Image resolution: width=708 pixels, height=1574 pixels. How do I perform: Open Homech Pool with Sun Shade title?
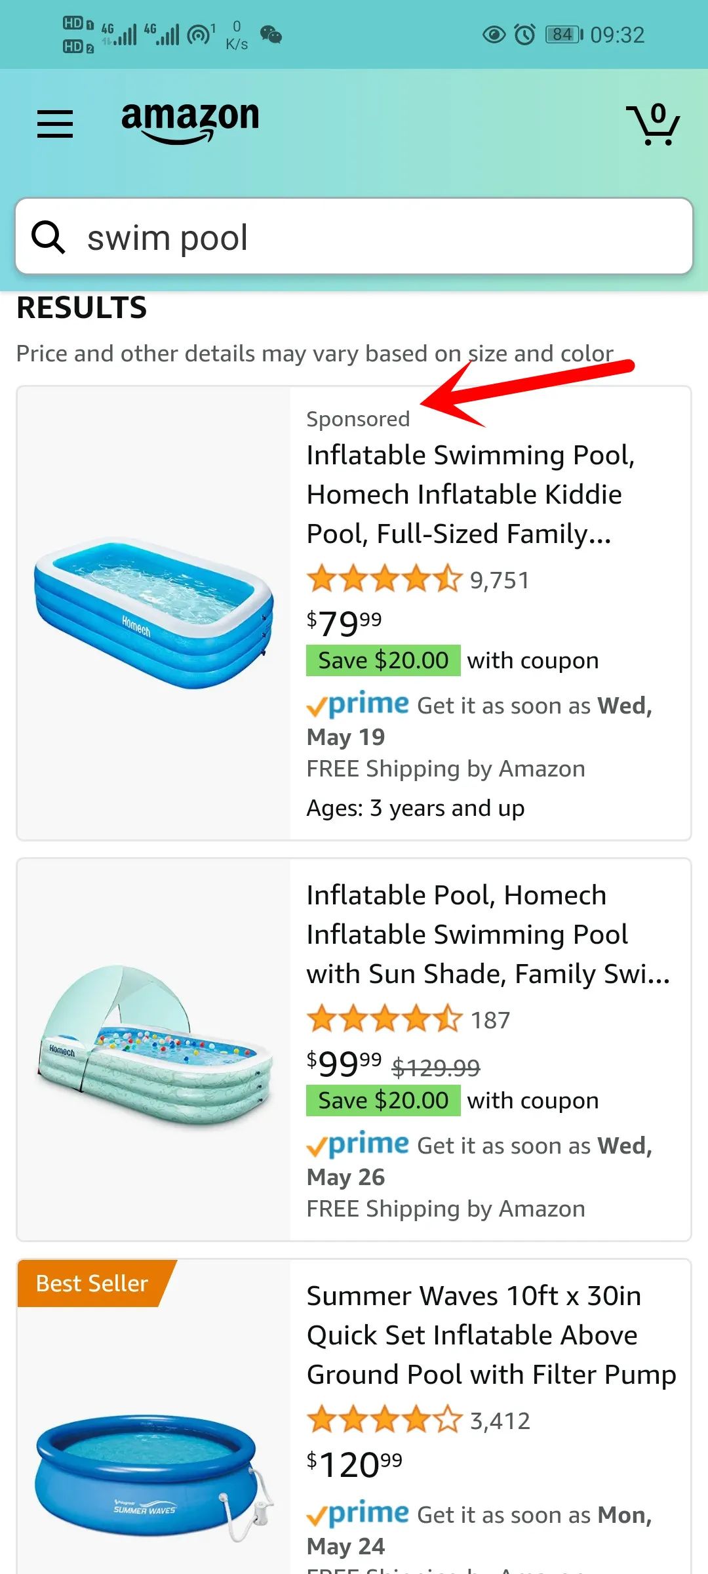pyautogui.click(x=488, y=935)
